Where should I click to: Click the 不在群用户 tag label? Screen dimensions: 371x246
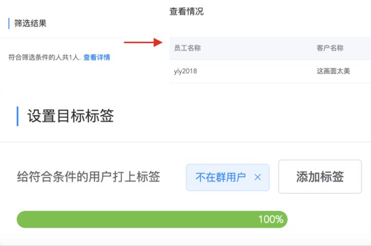pyautogui.click(x=221, y=177)
